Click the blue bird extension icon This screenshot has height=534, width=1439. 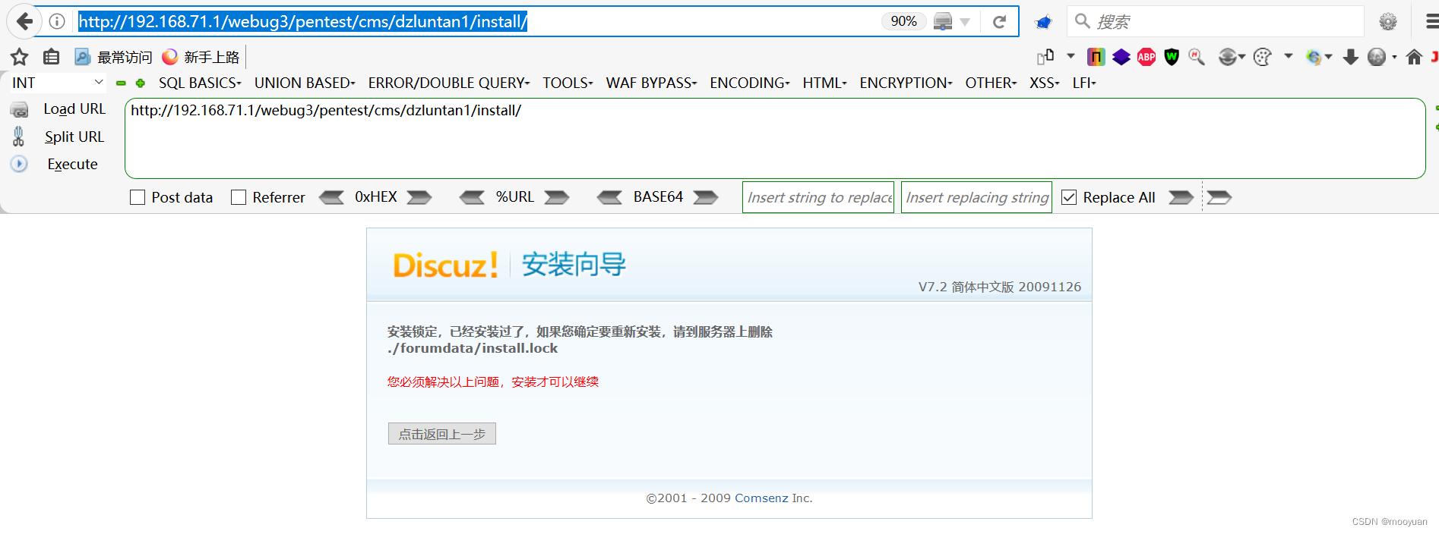(1043, 22)
